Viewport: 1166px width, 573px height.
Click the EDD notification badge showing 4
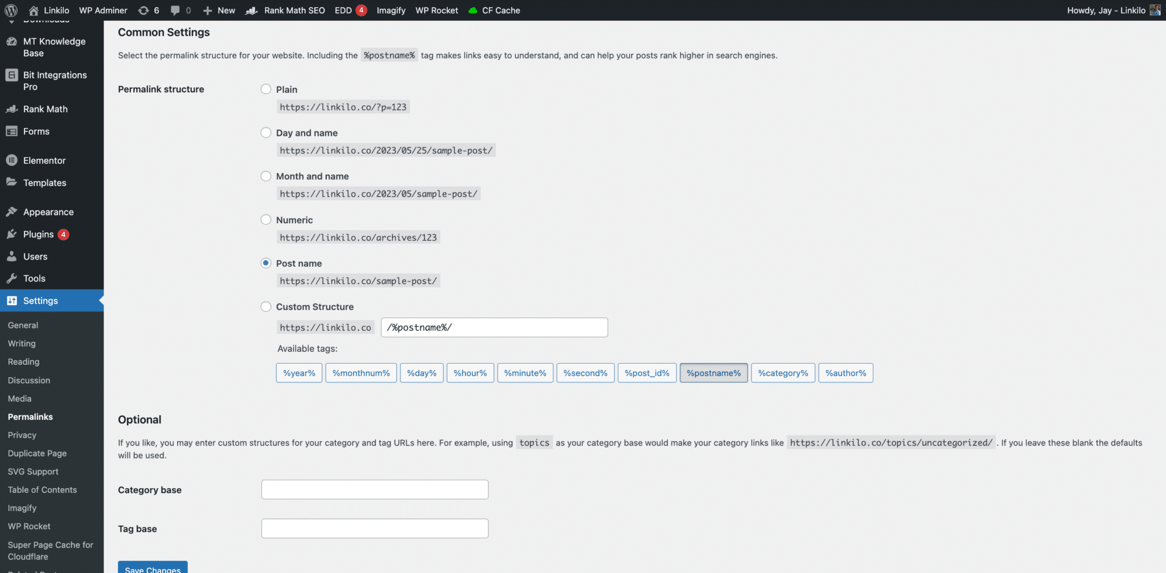(x=361, y=10)
